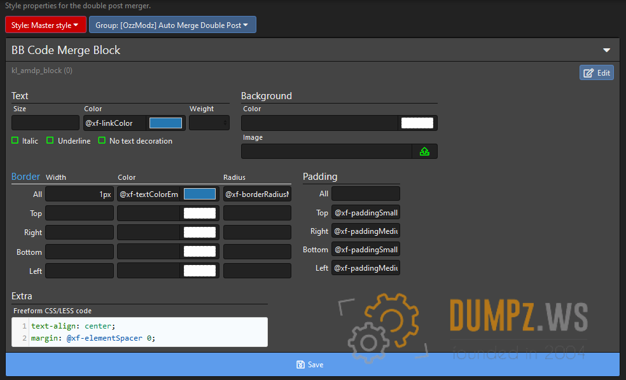Screen dimensions: 626x380
Task: Collapse the BB Code Merge Block section
Action: click(606, 50)
